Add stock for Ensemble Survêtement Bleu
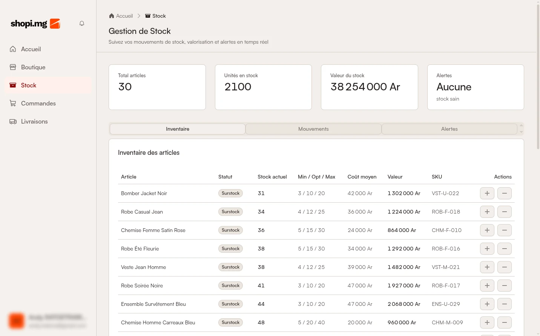This screenshot has height=336, width=540. [487, 304]
